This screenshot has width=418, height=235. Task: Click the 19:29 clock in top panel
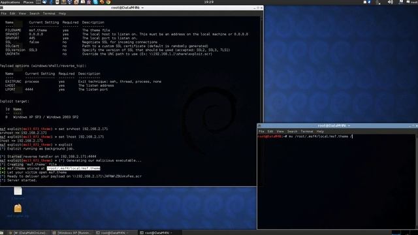pos(209,2)
